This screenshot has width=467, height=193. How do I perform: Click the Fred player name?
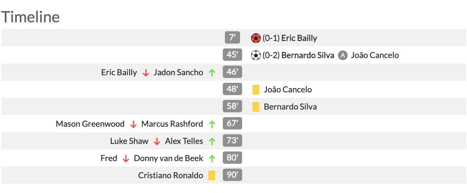(109, 158)
